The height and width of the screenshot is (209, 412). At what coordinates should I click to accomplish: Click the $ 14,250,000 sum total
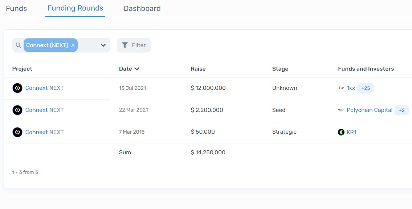208,152
